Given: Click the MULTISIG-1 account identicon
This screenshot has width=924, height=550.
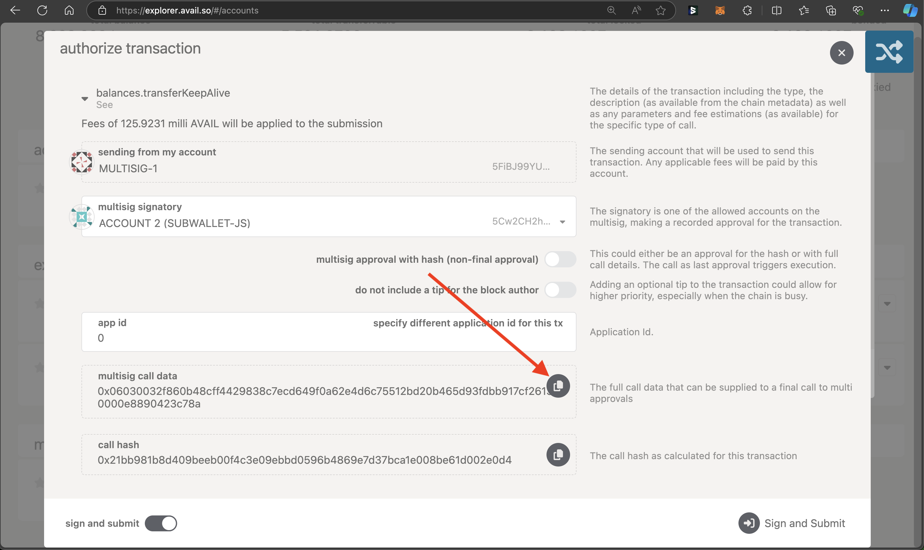Looking at the screenshot, I should [82, 162].
